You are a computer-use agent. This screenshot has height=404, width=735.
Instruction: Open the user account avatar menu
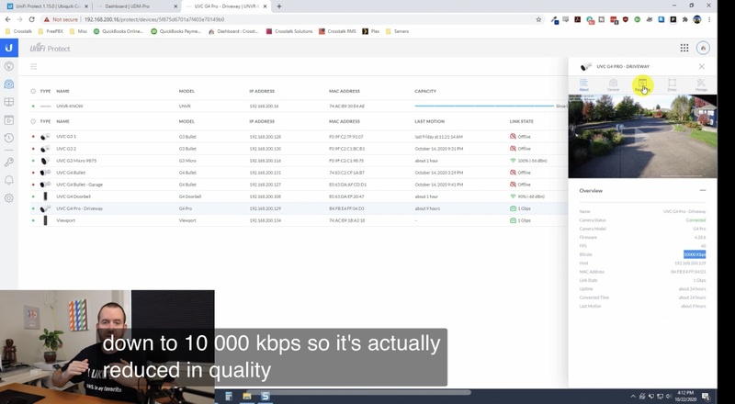(x=703, y=48)
